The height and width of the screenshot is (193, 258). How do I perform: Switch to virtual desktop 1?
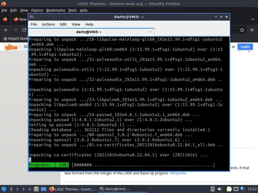pyautogui.click(x=11, y=189)
